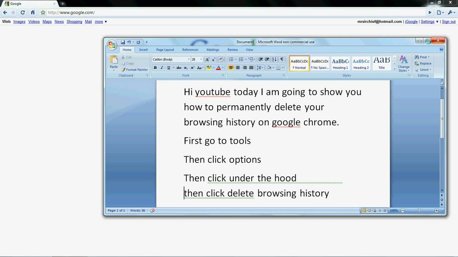
Task: Toggle italic formatting
Action: pyautogui.click(x=161, y=67)
